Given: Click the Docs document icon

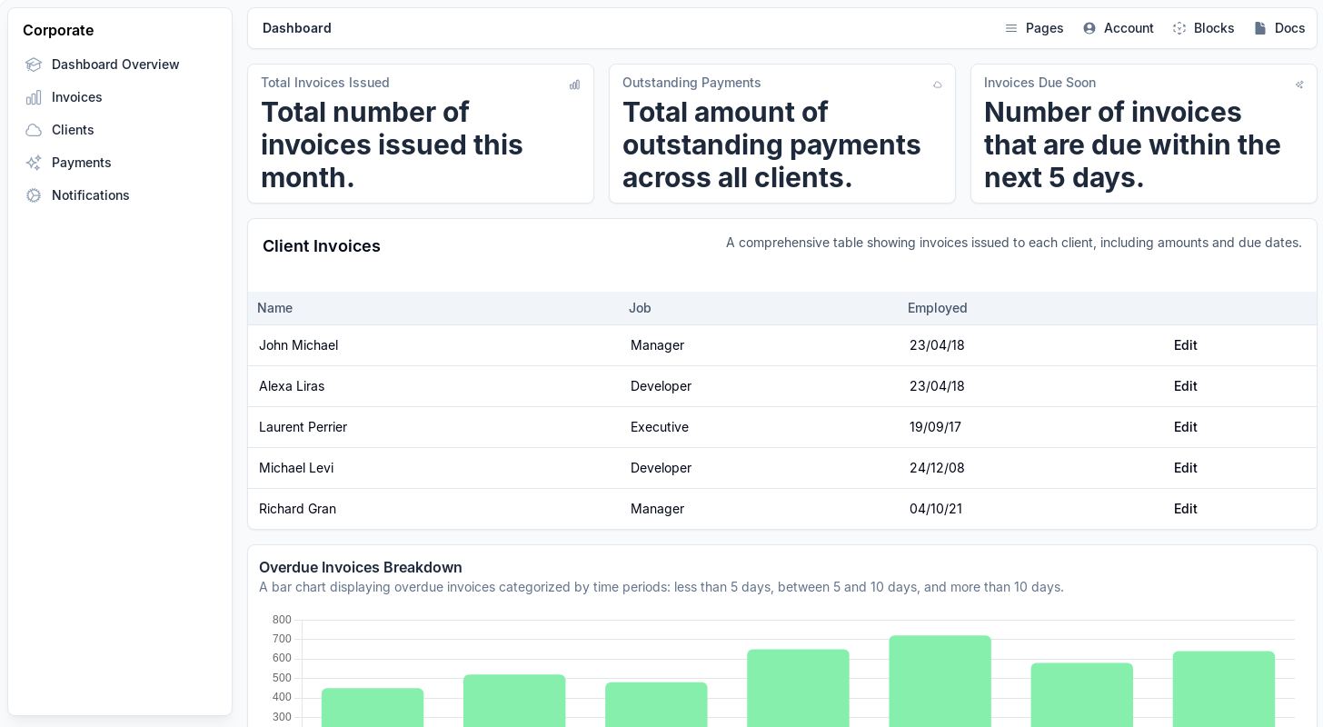Looking at the screenshot, I should [1260, 28].
